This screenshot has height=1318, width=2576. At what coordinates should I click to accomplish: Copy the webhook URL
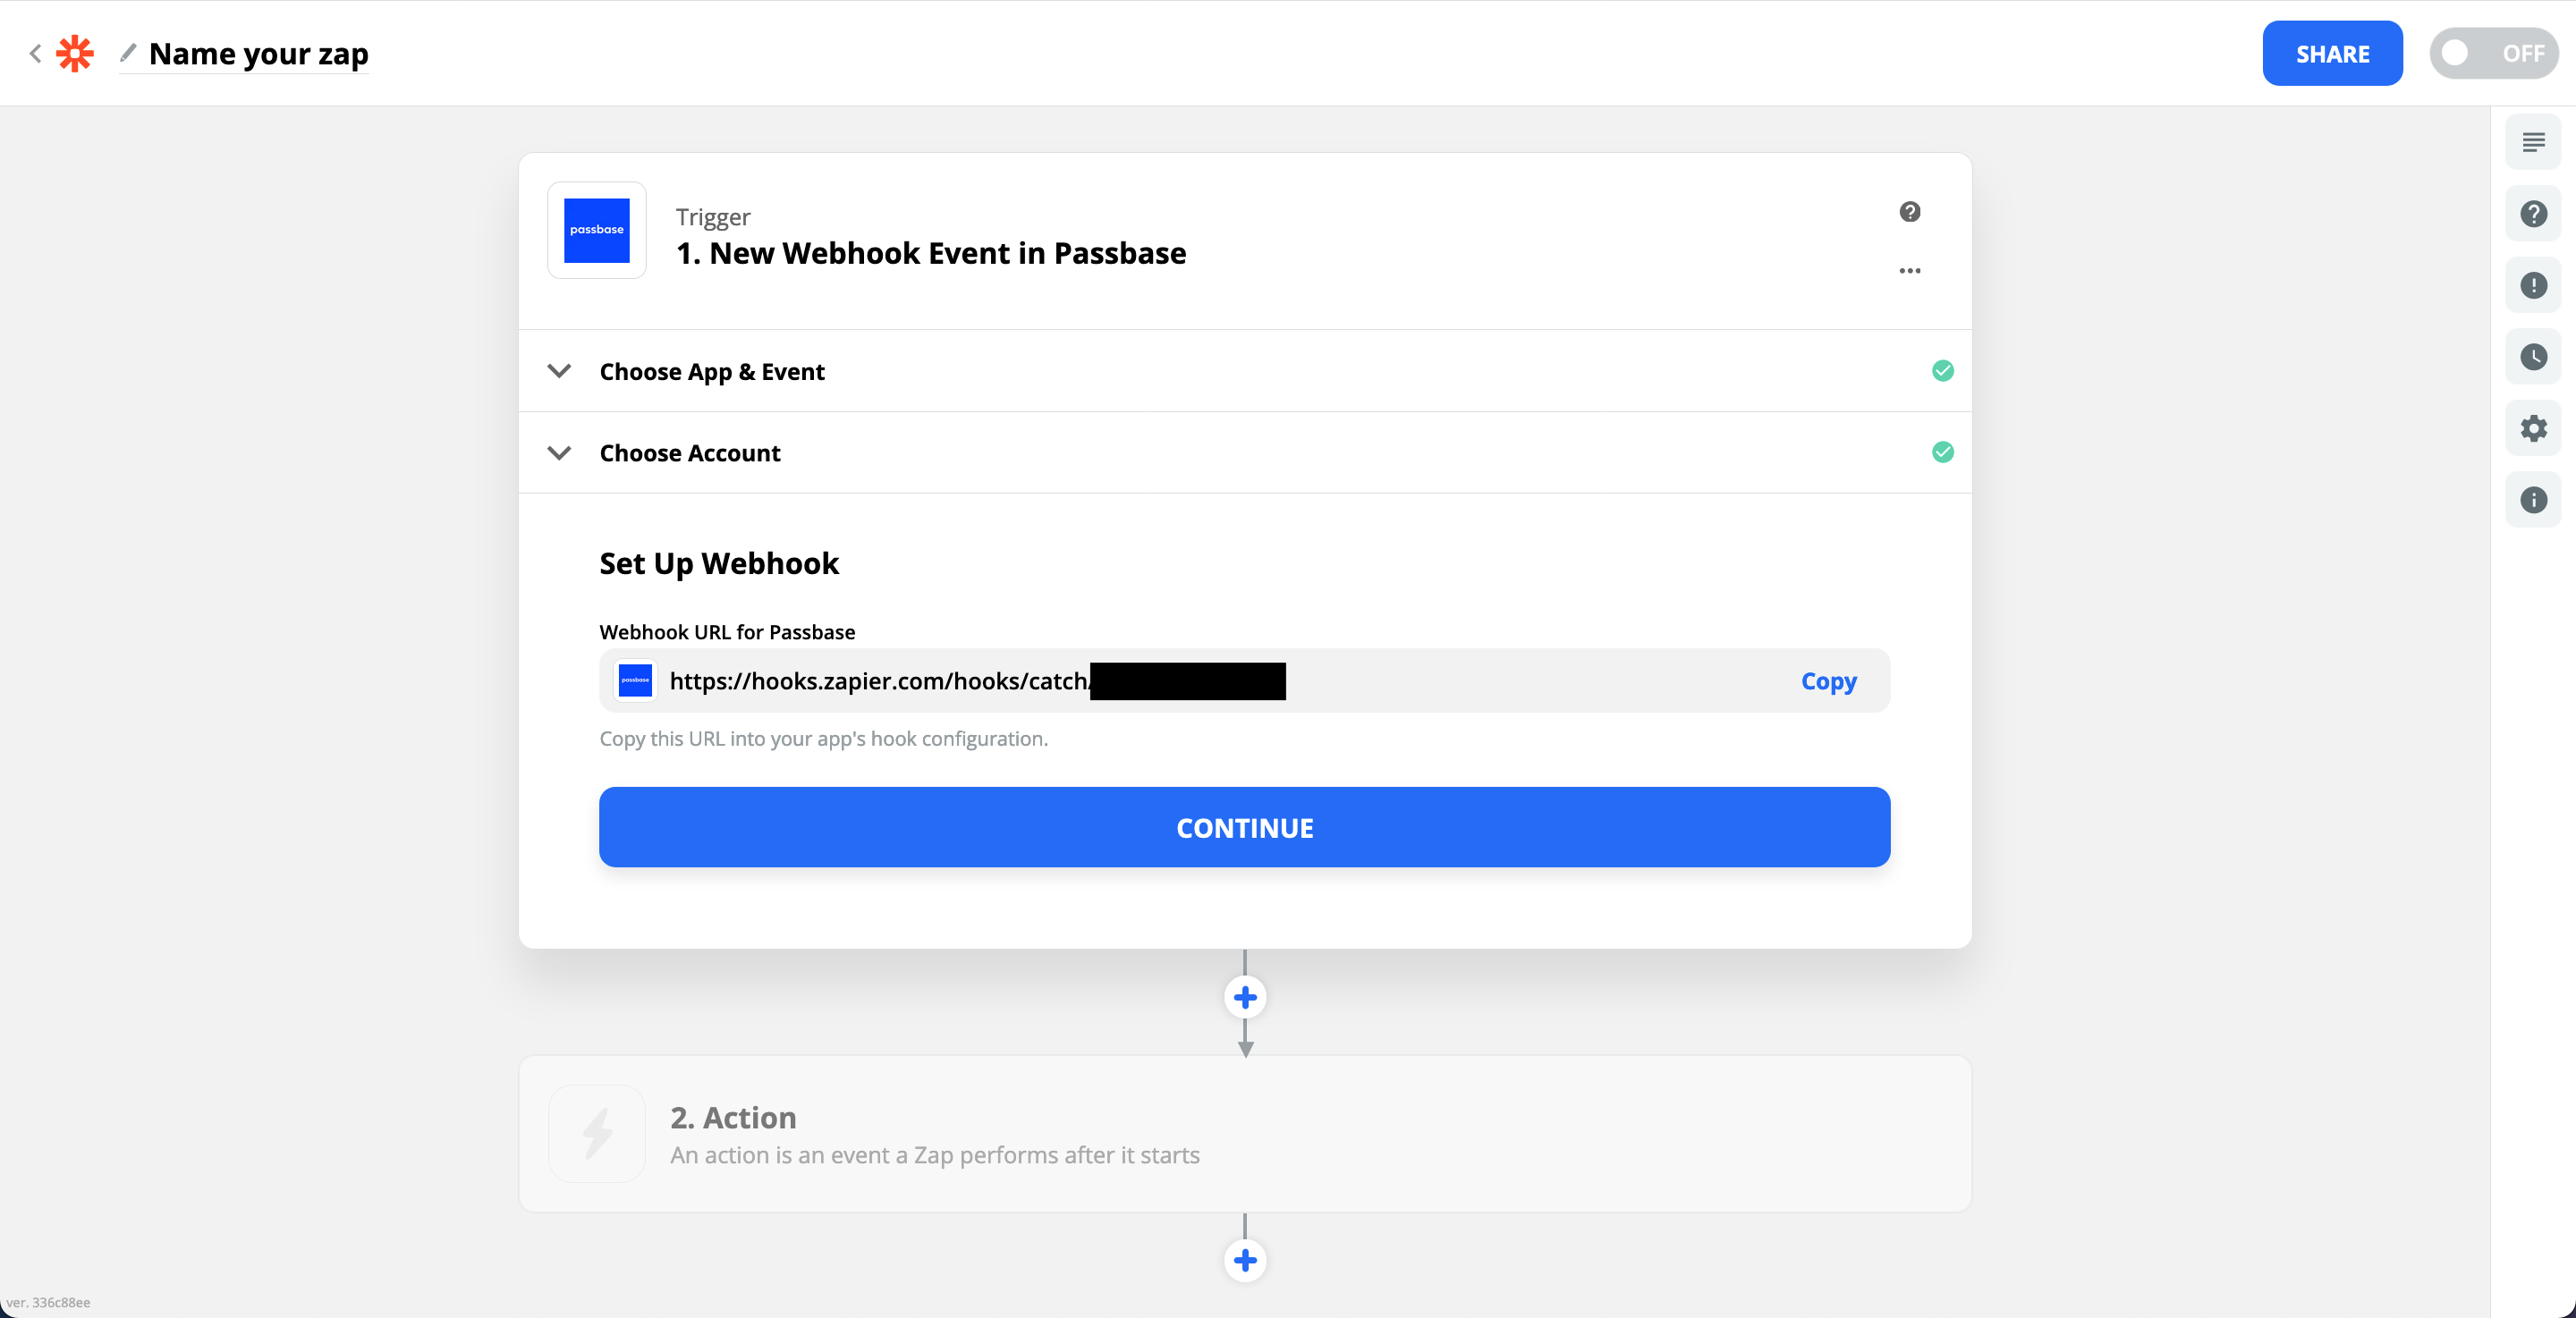pyautogui.click(x=1828, y=681)
